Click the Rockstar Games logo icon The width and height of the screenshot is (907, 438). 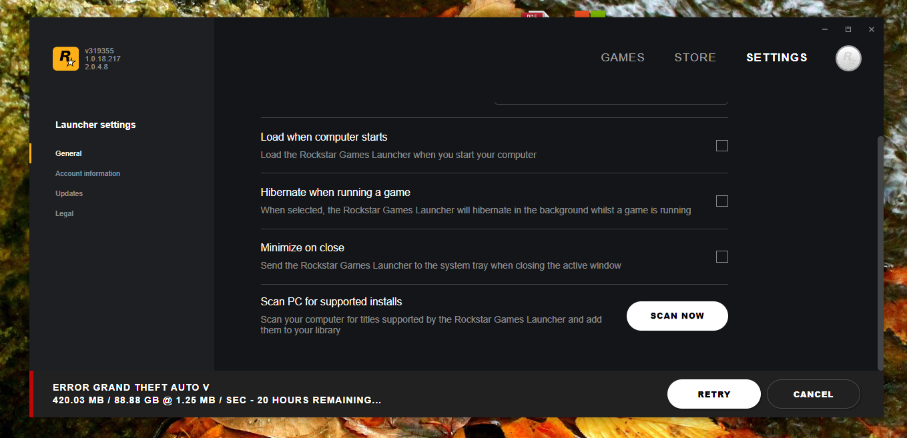pos(65,59)
